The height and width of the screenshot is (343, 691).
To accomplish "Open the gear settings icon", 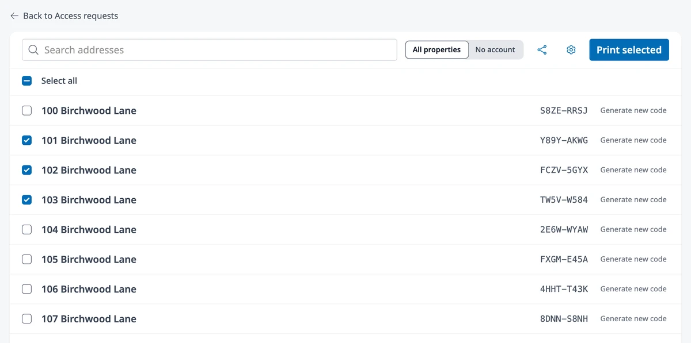I will [571, 50].
